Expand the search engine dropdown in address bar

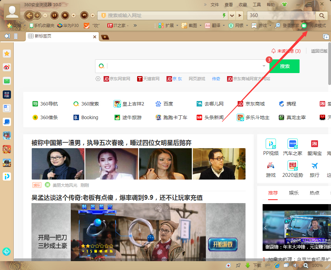point(232,16)
